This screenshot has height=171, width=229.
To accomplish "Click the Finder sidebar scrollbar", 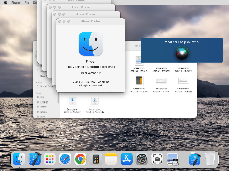I will tap(58, 98).
